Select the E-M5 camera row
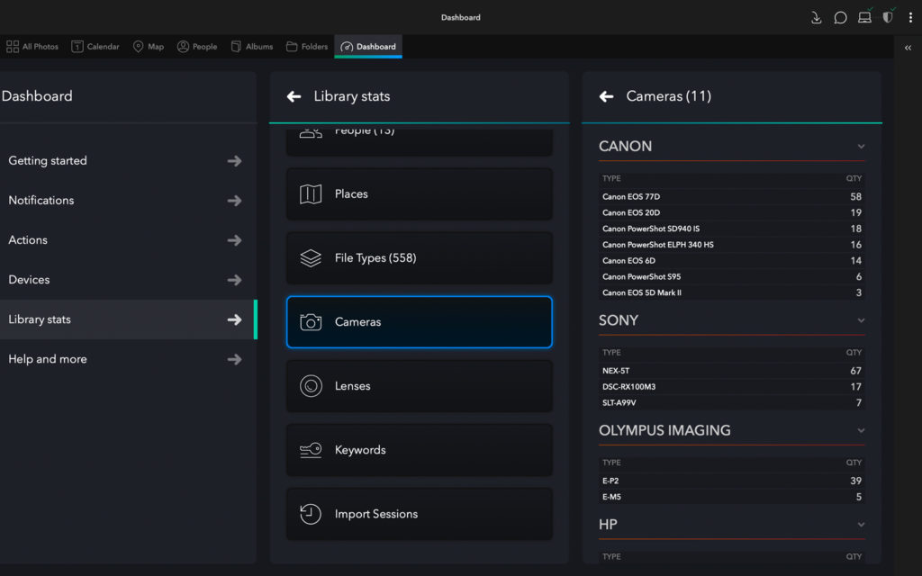The image size is (922, 576). pyautogui.click(x=731, y=497)
